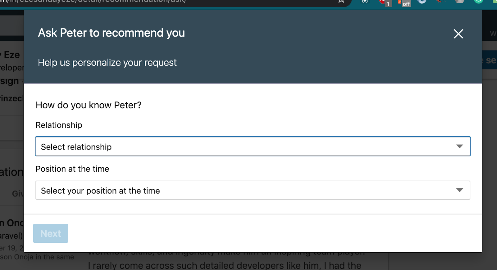The image size is (497, 270).
Task: Click the blue circular extension icon
Action: click(422, 1)
